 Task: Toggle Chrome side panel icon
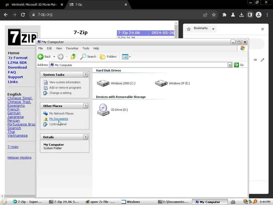[250, 15]
